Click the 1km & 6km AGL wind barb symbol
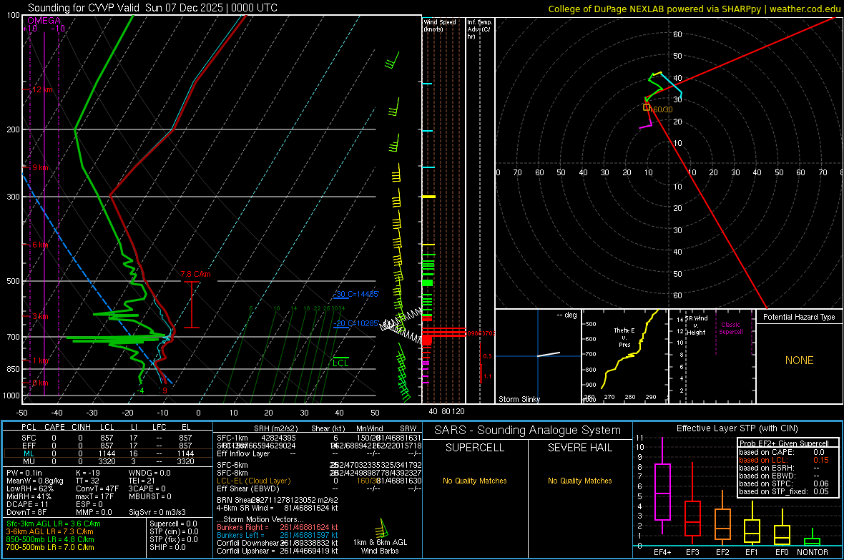This screenshot has width=844, height=560. tap(381, 529)
